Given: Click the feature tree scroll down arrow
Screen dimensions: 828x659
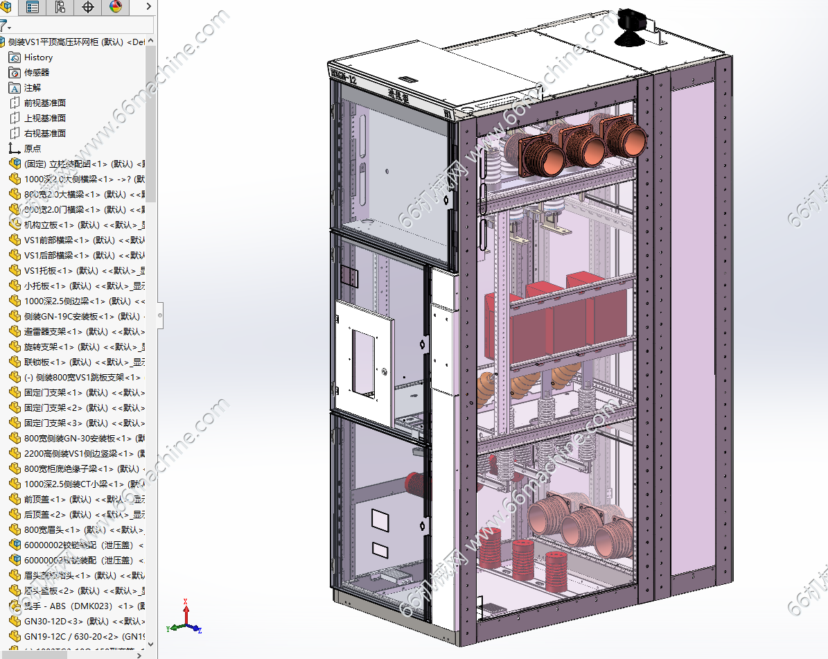Looking at the screenshot, I should pyautogui.click(x=151, y=644).
